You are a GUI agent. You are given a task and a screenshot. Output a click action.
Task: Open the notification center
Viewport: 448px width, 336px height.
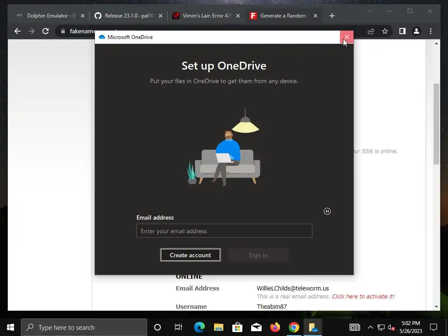coord(434,327)
